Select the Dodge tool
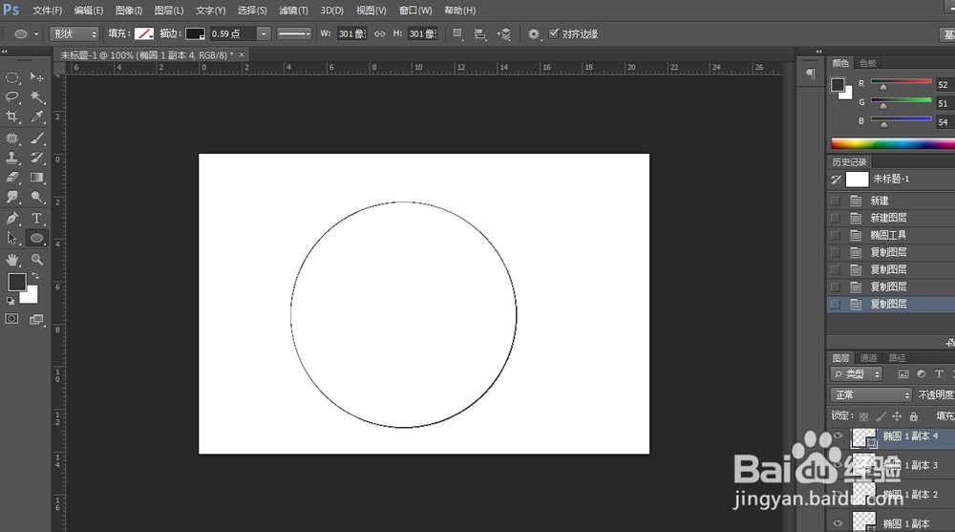The width and height of the screenshot is (955, 532). 36,197
